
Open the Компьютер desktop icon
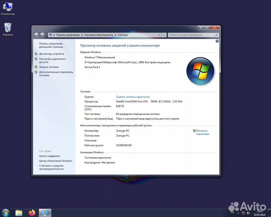tap(8, 9)
